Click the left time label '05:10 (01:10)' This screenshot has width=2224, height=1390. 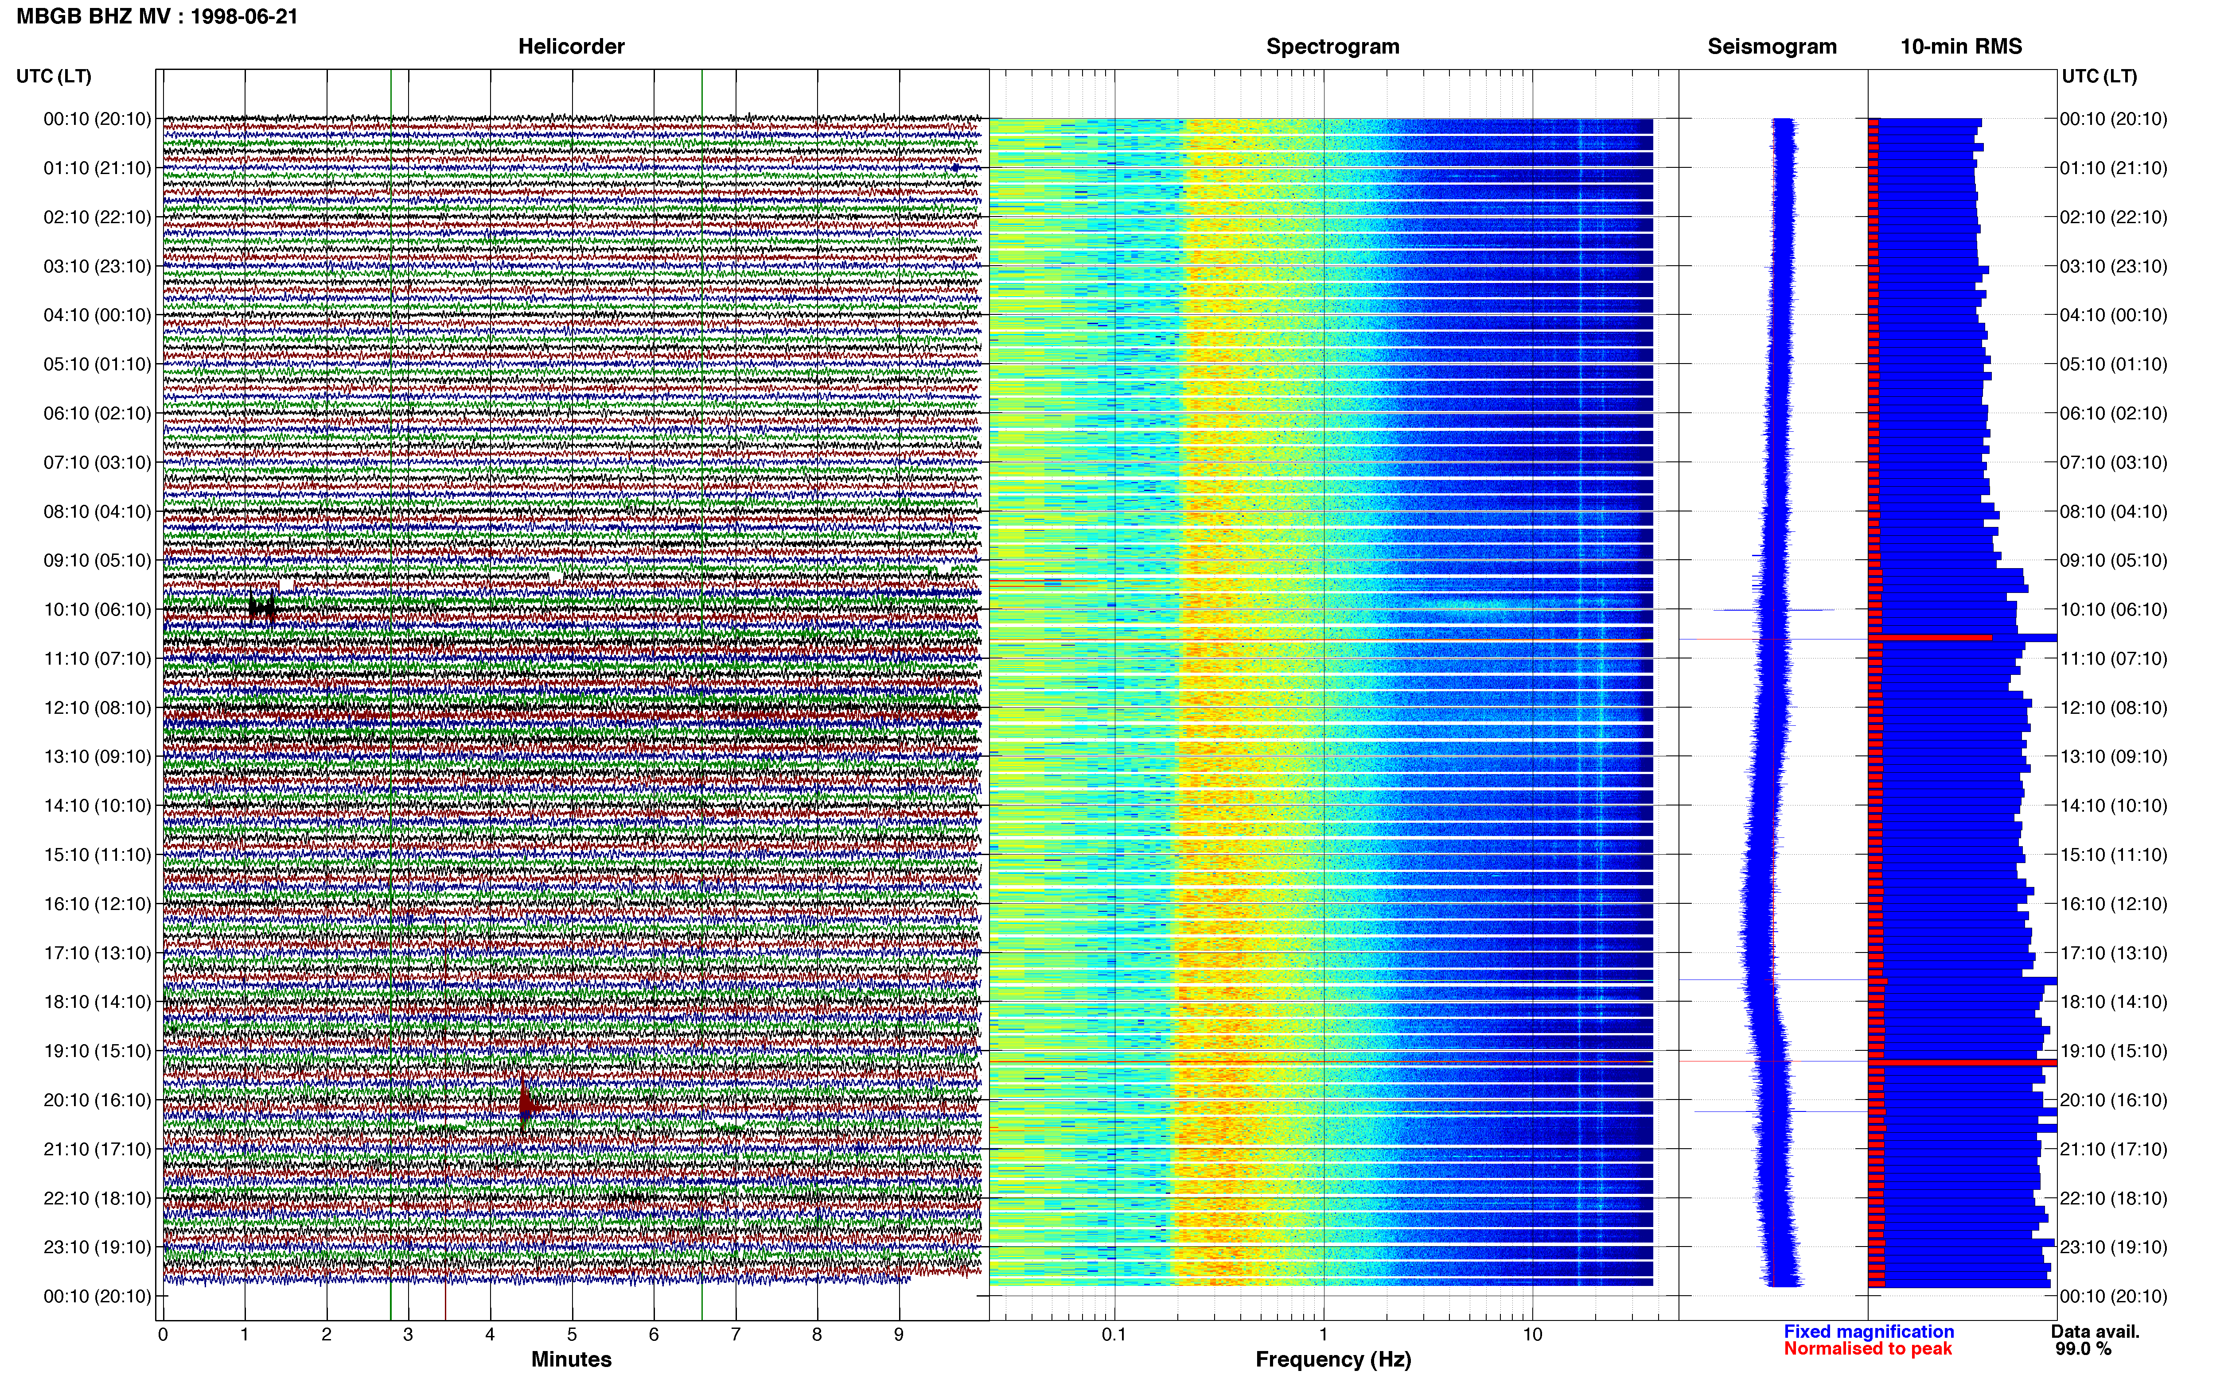coord(97,364)
